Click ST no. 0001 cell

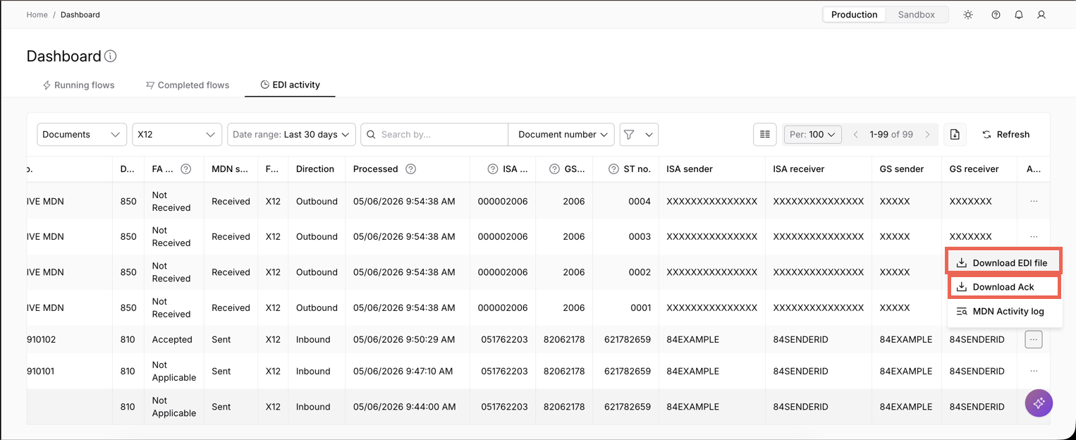click(640, 308)
